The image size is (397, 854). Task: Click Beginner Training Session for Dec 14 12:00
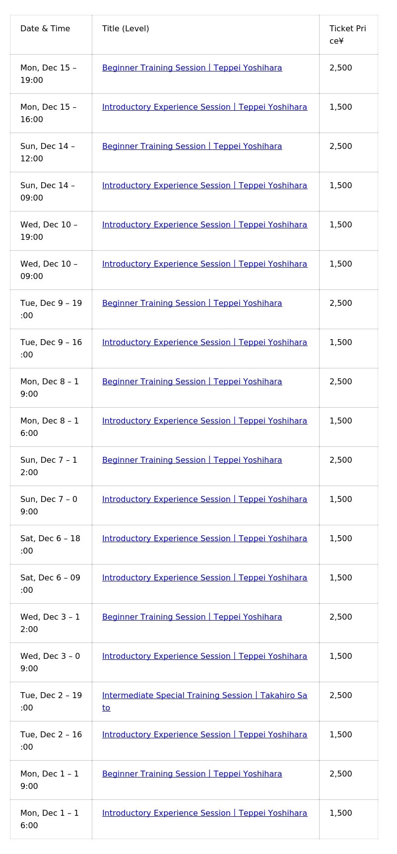(x=192, y=146)
